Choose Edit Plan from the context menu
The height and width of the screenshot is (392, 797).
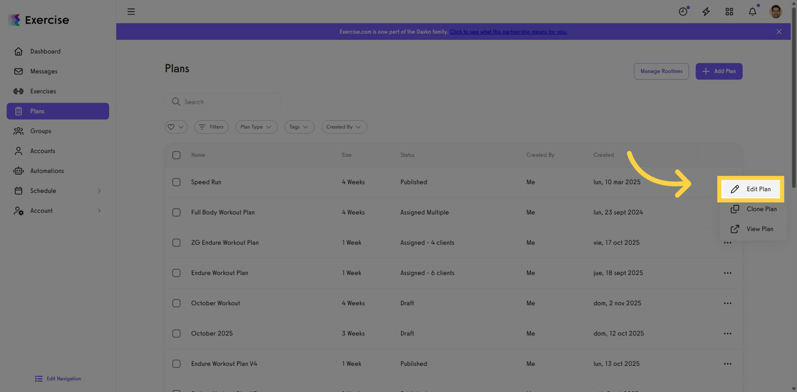pos(756,189)
